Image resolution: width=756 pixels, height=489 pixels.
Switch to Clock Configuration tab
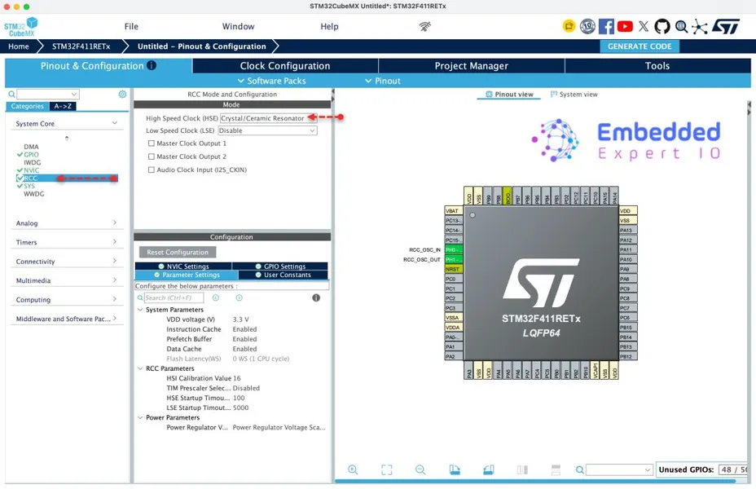(x=285, y=66)
